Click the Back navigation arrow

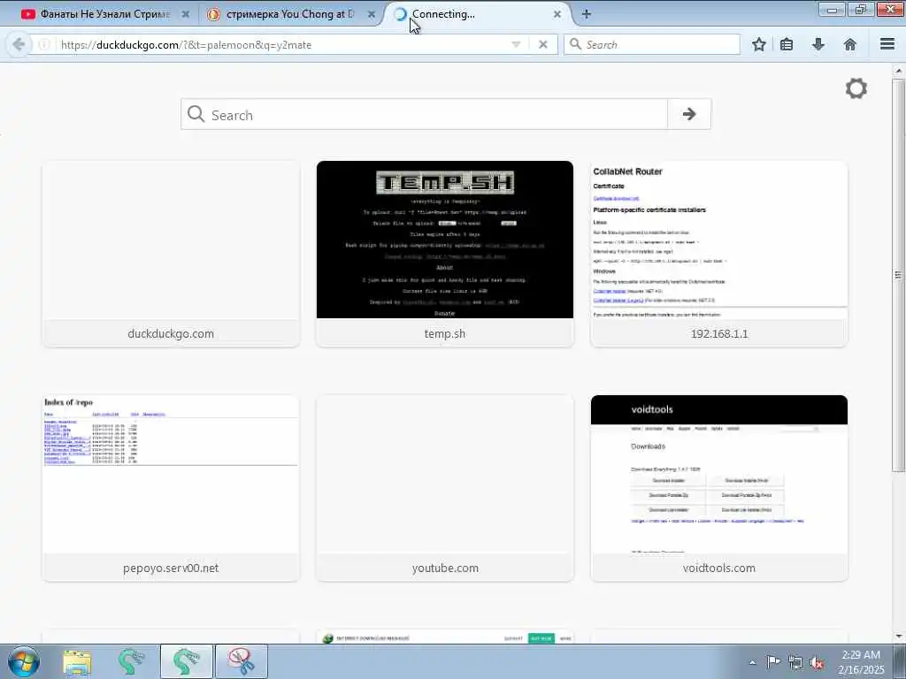[19, 44]
